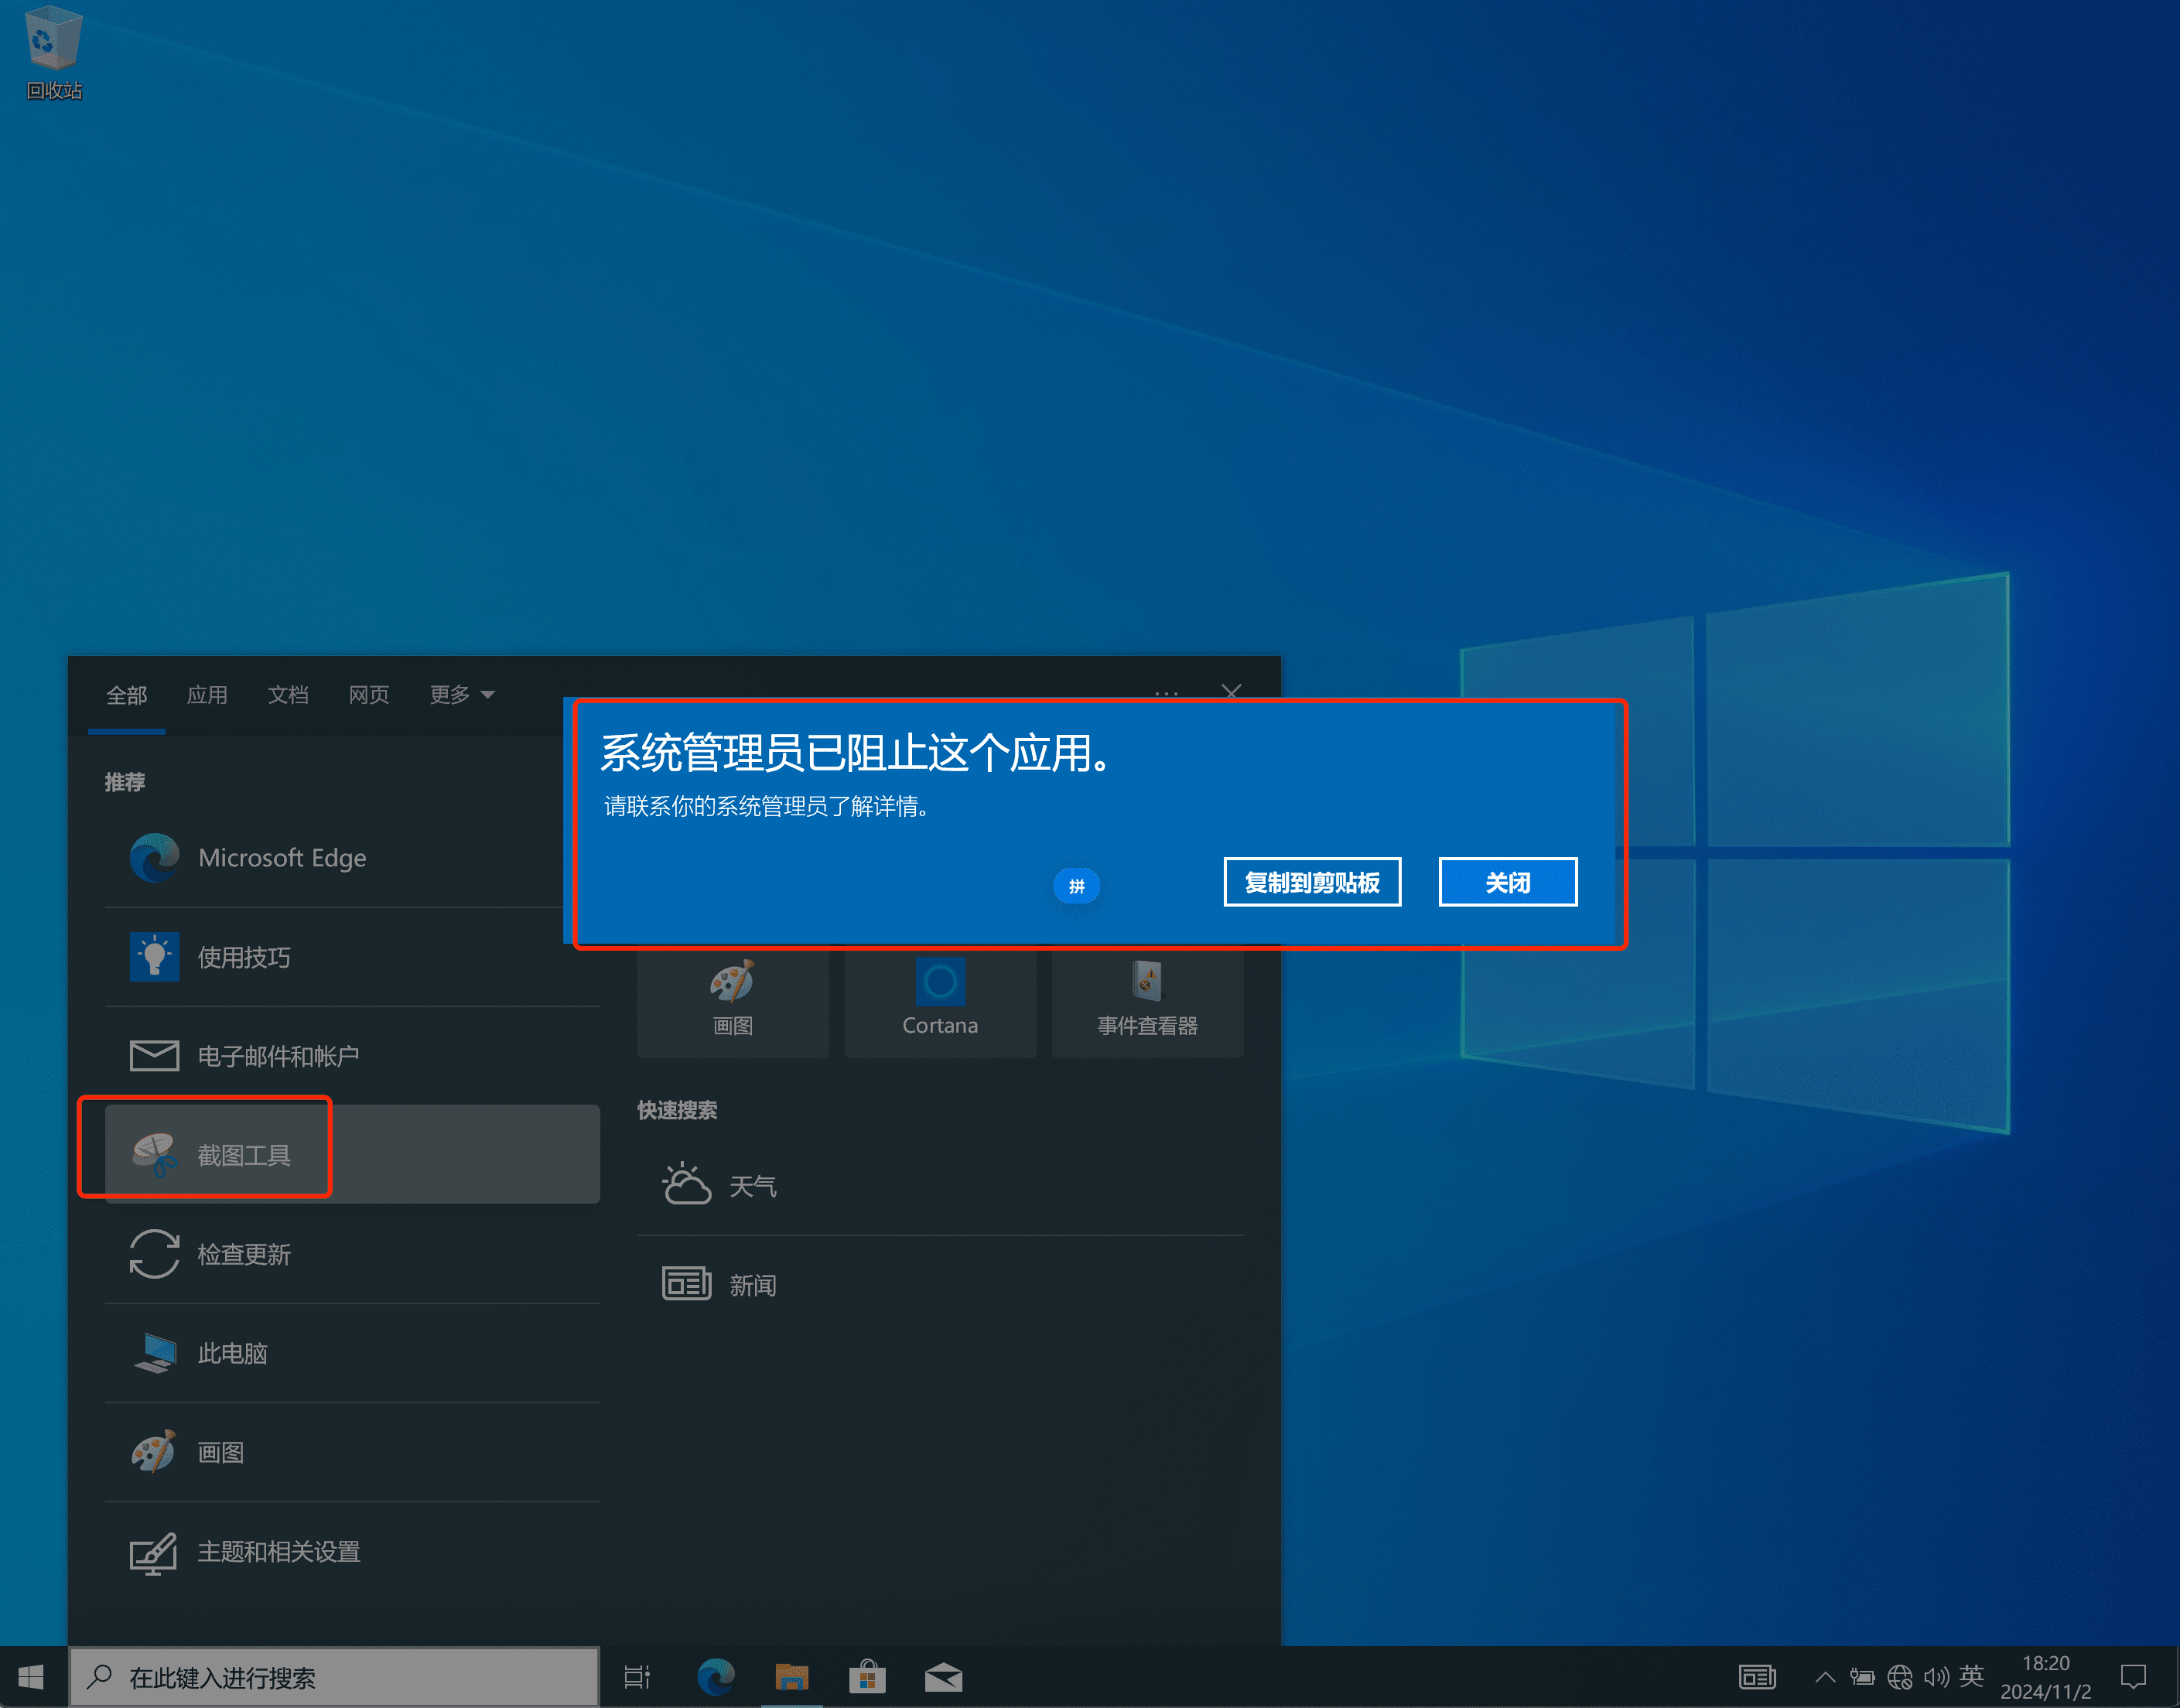Toggle the 英 input language indicator

click(1971, 1676)
